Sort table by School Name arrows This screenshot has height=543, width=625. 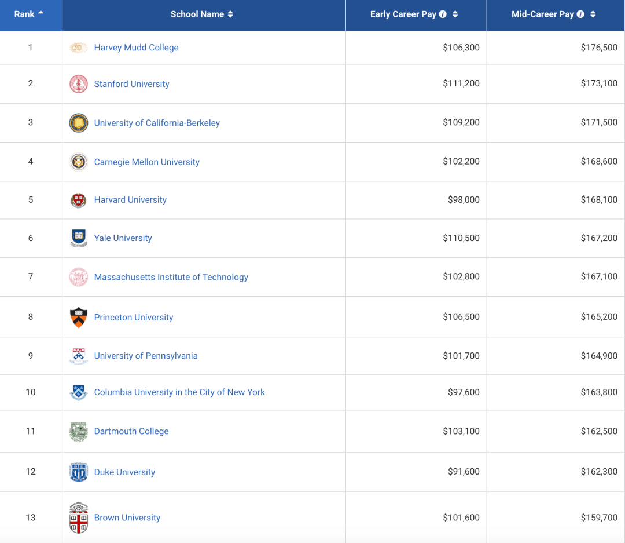[230, 14]
